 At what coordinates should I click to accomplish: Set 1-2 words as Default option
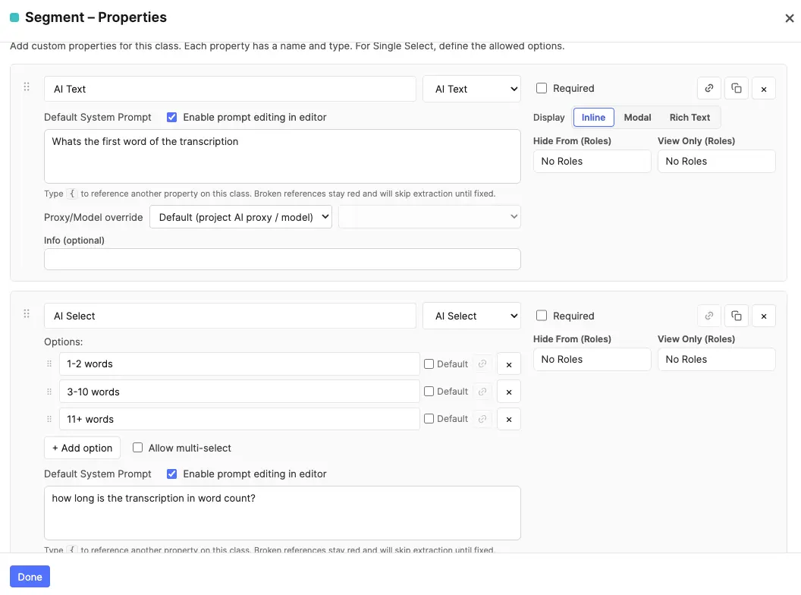429,364
